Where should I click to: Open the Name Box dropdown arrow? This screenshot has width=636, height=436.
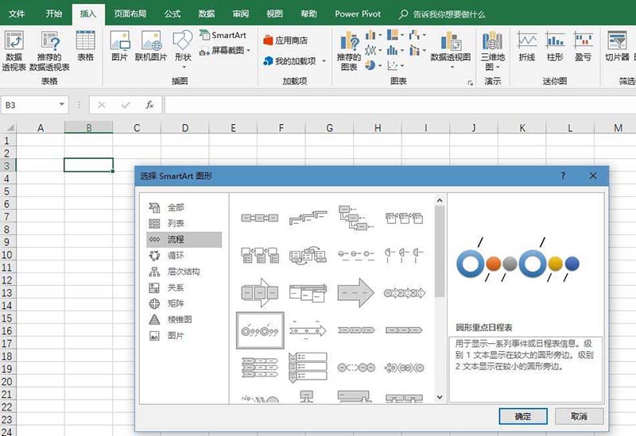(x=62, y=105)
